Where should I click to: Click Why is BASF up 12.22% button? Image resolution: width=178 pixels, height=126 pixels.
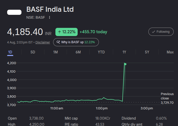pos(76,42)
